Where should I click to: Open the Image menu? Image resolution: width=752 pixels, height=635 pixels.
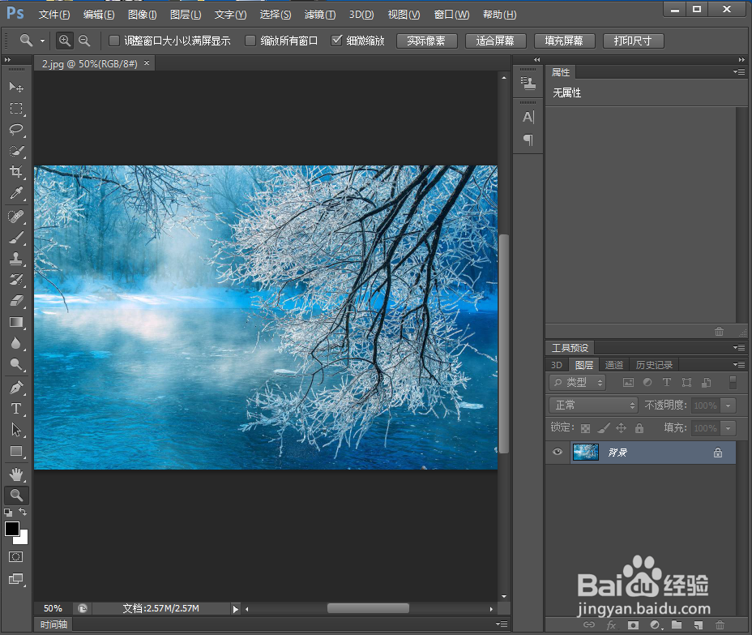(143, 15)
